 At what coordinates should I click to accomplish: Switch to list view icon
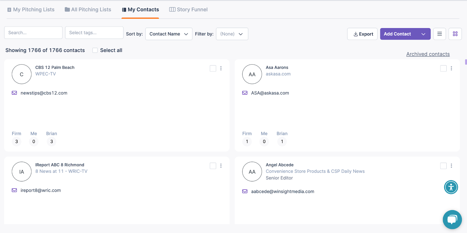440,34
